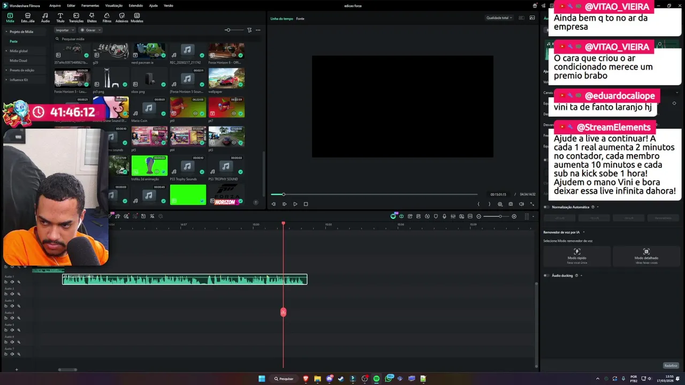Image resolution: width=685 pixels, height=385 pixels.
Task: Open the Qualidade total dropdown
Action: click(x=499, y=18)
